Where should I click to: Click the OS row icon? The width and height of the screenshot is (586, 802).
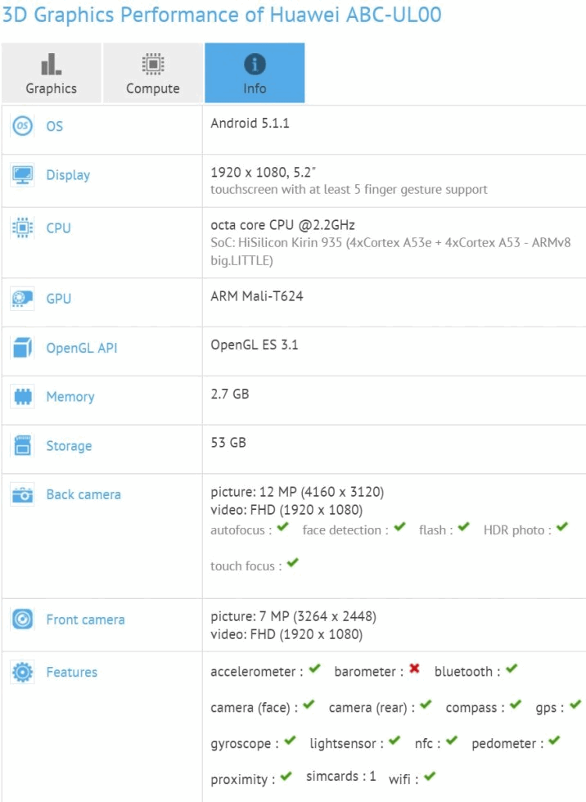(x=22, y=126)
